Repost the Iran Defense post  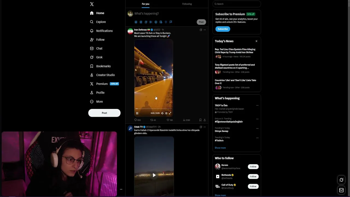[153, 120]
